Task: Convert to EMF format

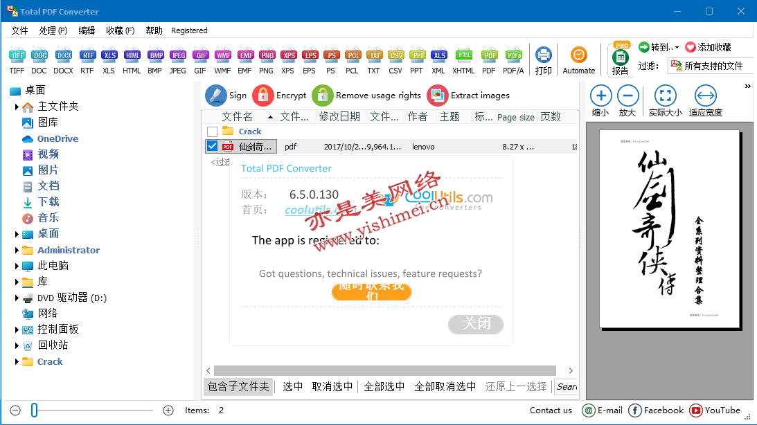Action: (x=245, y=62)
